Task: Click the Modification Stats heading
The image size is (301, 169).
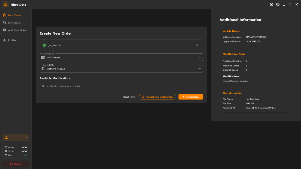Action: (234, 54)
